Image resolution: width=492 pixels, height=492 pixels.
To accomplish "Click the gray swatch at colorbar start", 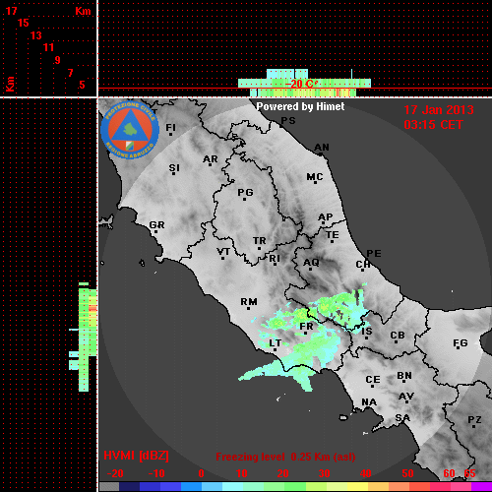I will 109,487.
